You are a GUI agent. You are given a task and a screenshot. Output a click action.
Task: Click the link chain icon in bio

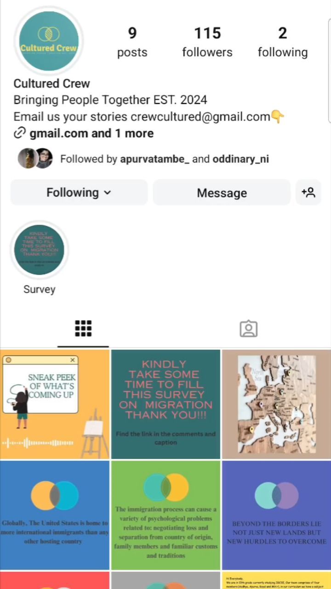tap(19, 133)
